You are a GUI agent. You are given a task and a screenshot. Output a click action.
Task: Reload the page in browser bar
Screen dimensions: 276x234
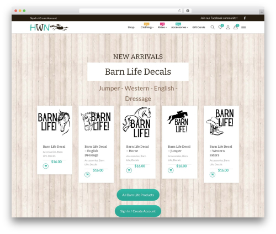pyautogui.click(x=179, y=11)
